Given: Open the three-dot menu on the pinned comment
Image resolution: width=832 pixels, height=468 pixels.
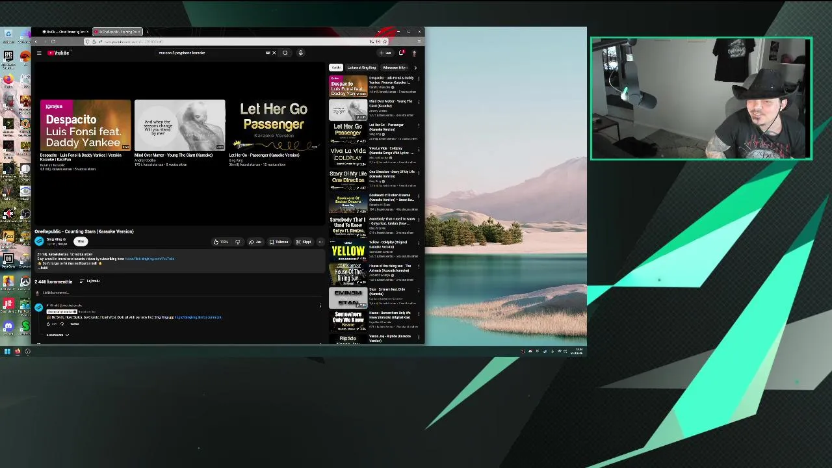Looking at the screenshot, I should click(x=320, y=305).
